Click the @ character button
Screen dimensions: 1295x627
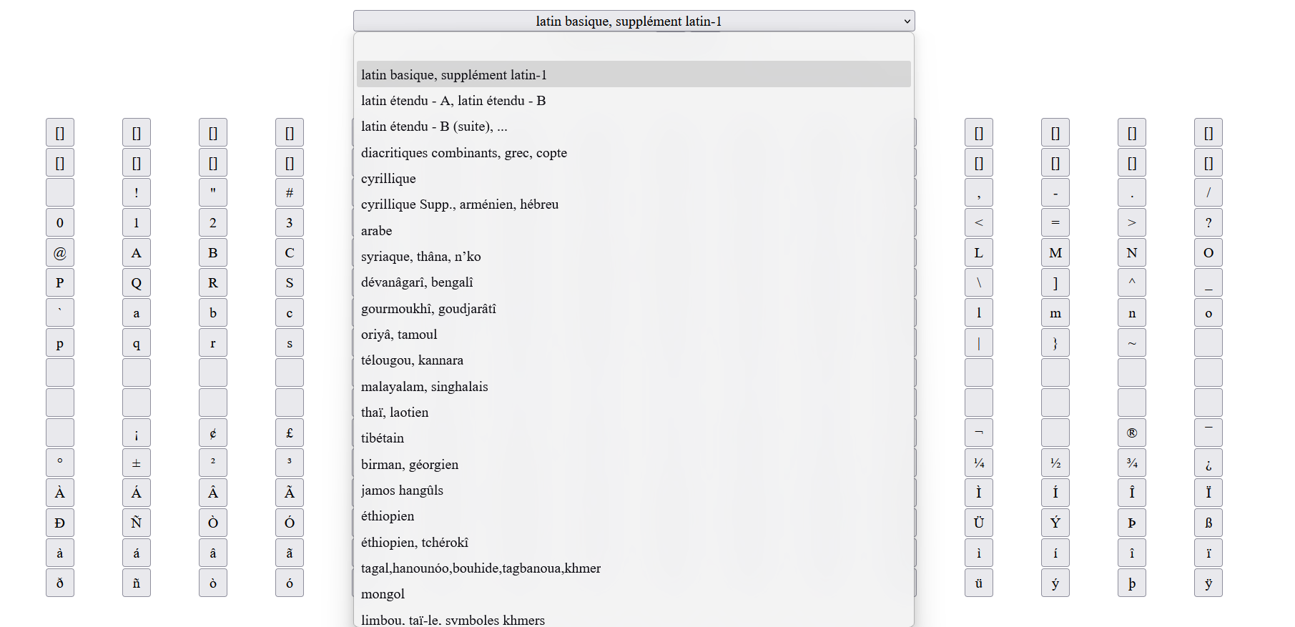click(x=60, y=253)
